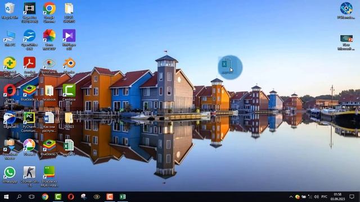The height and width of the screenshot is (202, 360).
Task: Select the 260823 folder on desktop
Action: 69,120
